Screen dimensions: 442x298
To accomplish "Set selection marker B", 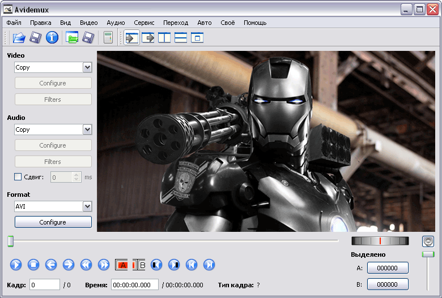I will click(141, 264).
